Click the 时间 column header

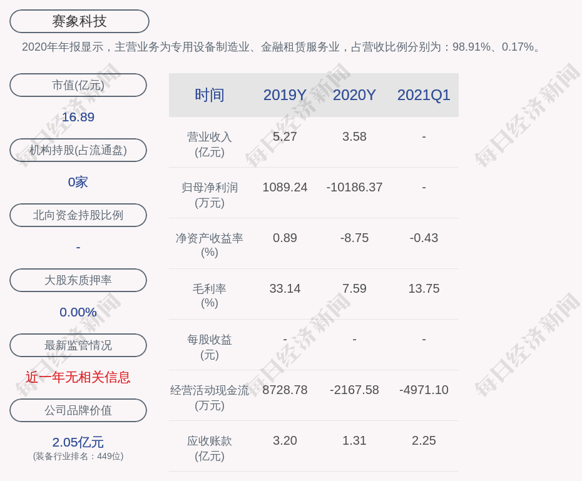point(210,95)
